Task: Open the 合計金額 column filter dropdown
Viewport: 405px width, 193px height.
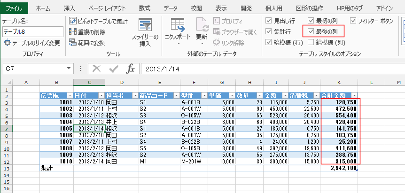Action: pos(354,95)
